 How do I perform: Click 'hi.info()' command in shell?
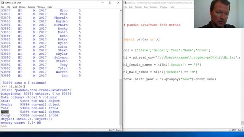pos(17,86)
